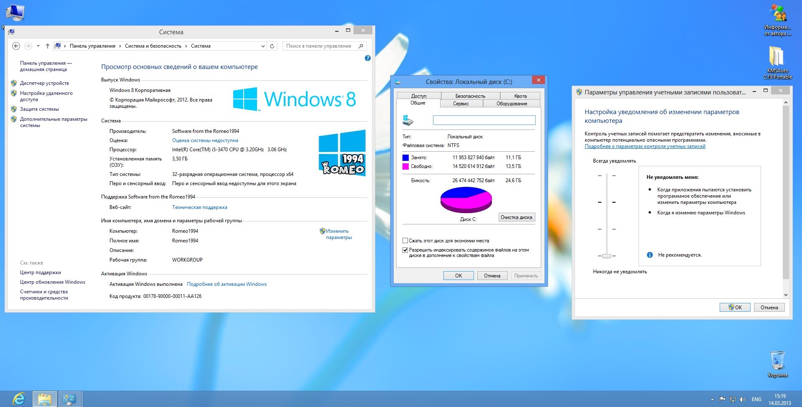Screen dimensions: 802x407
Task: Open the Корзина recycle bin icon
Action: coord(778,364)
